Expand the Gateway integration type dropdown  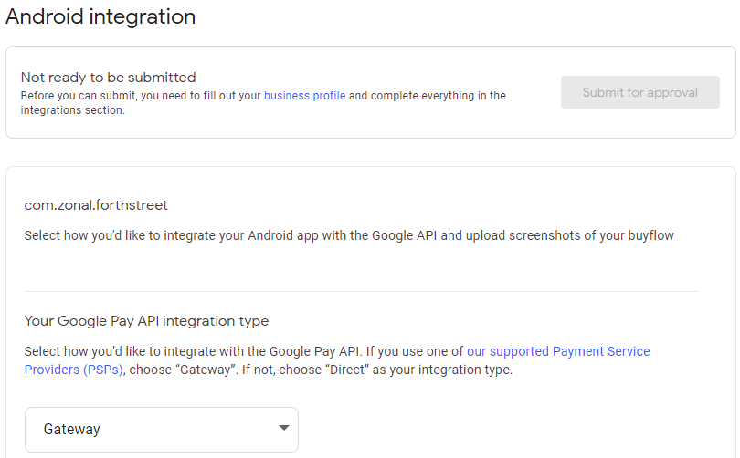coord(162,429)
